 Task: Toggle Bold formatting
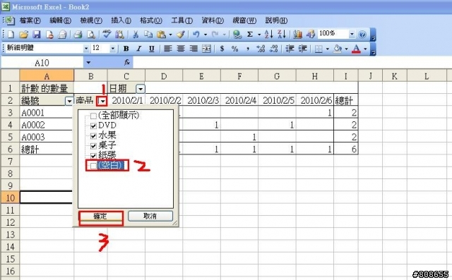coord(126,49)
